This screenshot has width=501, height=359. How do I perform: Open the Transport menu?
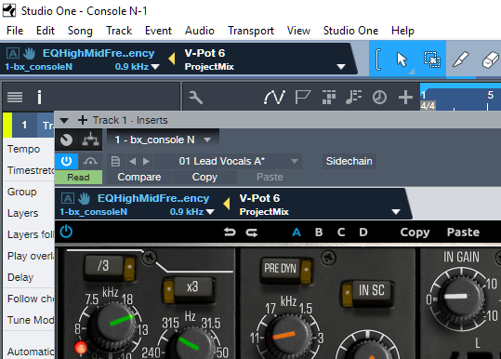251,31
